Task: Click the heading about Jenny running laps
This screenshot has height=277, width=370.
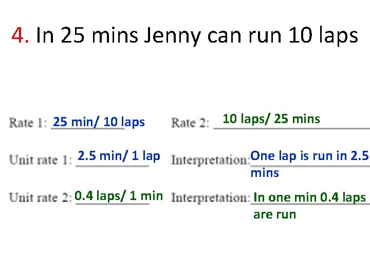Action: 197,36
